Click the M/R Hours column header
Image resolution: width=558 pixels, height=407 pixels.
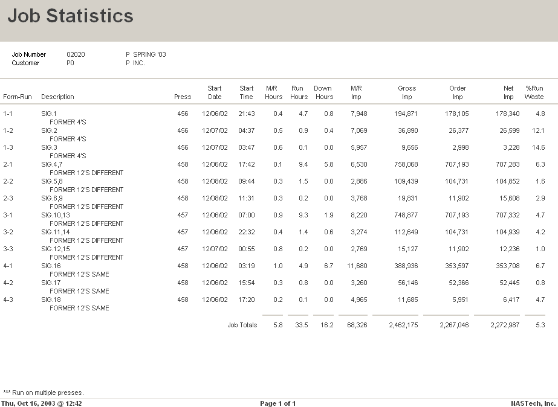click(274, 92)
